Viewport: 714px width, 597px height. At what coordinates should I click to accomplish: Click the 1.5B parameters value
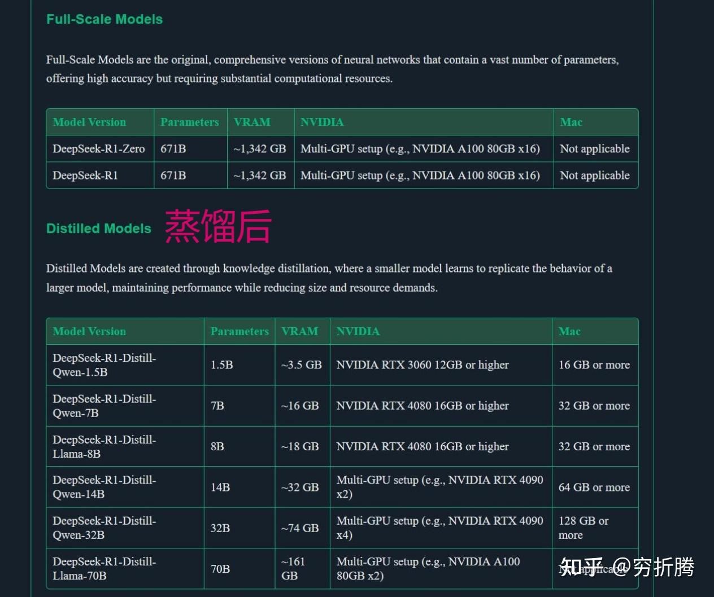click(222, 365)
